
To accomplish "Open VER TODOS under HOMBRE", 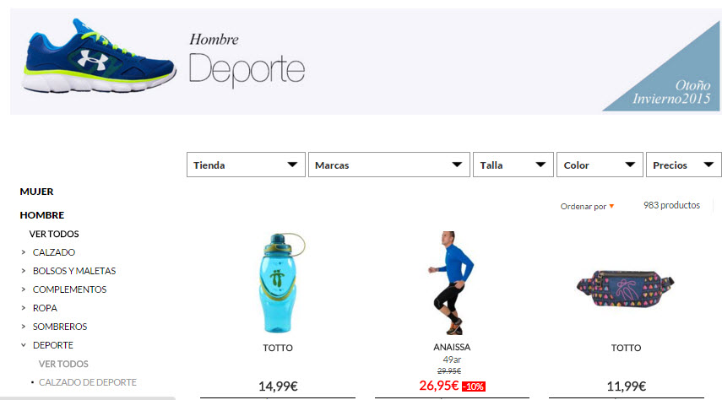I will tap(54, 234).
